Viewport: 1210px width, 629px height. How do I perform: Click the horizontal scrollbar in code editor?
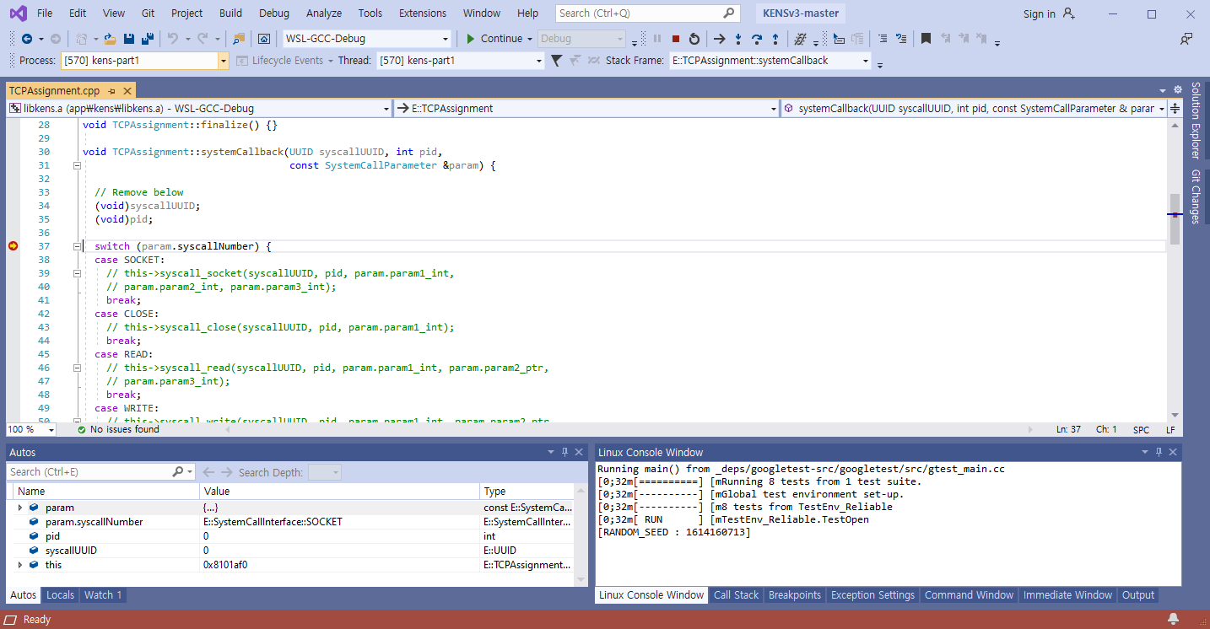[630, 430]
